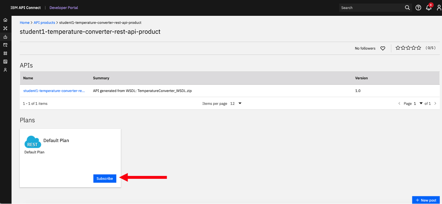This screenshot has width=442, height=204.
Task: Open the notifications bell with 8 badge
Action: [x=429, y=7]
